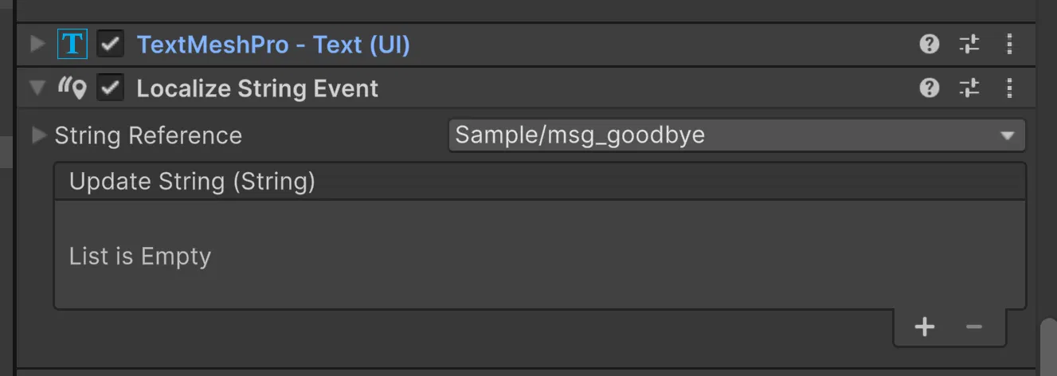
Task: Open the Localize String Event three-dot menu
Action: point(1009,88)
